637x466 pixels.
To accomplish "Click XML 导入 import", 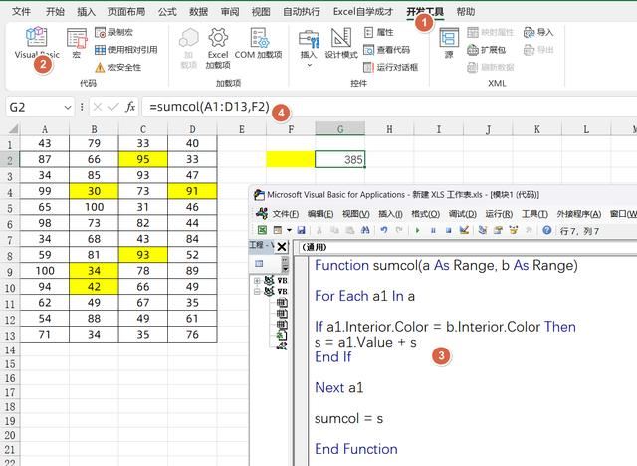I will point(538,32).
